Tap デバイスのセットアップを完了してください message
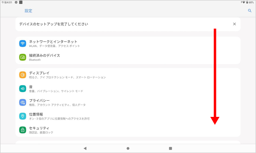This screenshot has height=153, width=256. pos(54,24)
